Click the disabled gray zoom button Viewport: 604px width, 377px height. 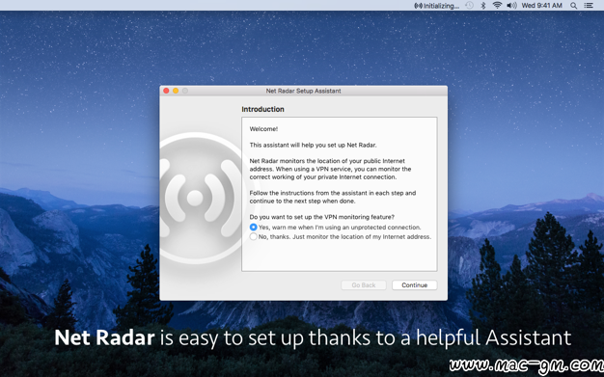185,91
